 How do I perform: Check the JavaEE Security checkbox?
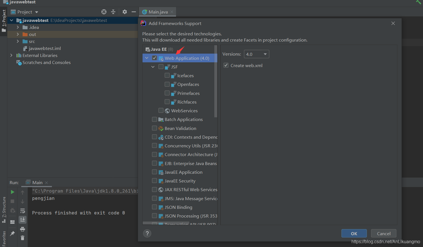[x=154, y=180]
